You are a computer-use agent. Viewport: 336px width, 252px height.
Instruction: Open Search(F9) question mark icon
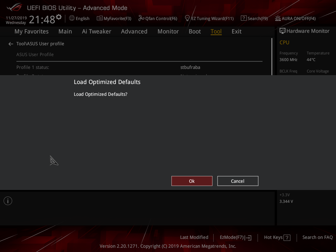(243, 18)
